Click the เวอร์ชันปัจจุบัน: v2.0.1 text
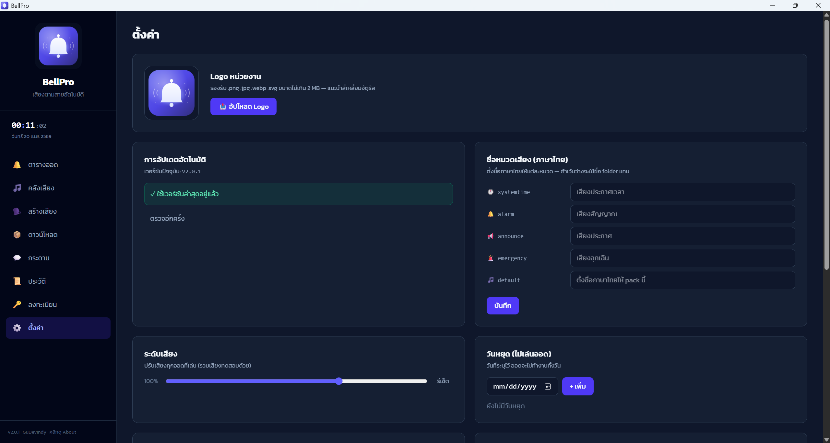 point(172,171)
